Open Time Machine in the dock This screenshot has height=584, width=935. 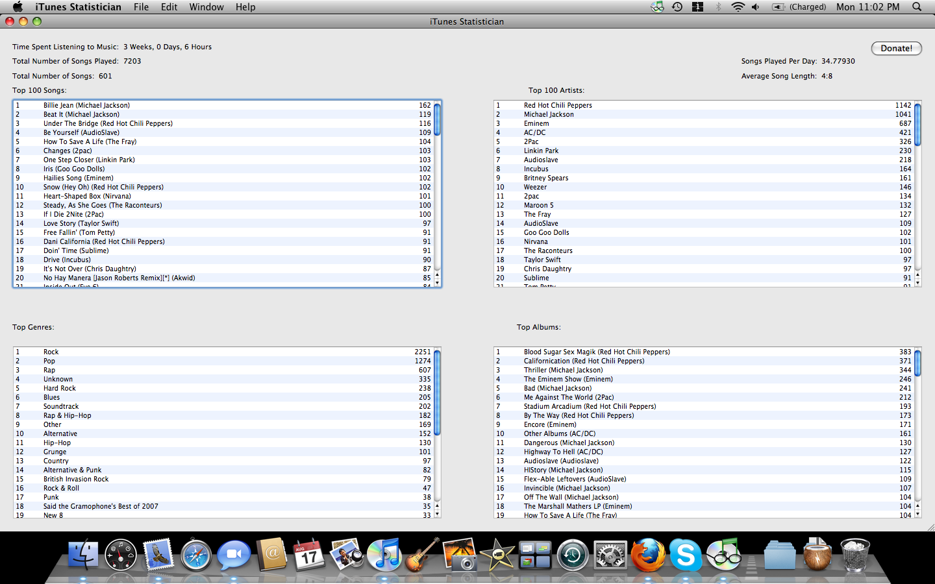(x=573, y=555)
